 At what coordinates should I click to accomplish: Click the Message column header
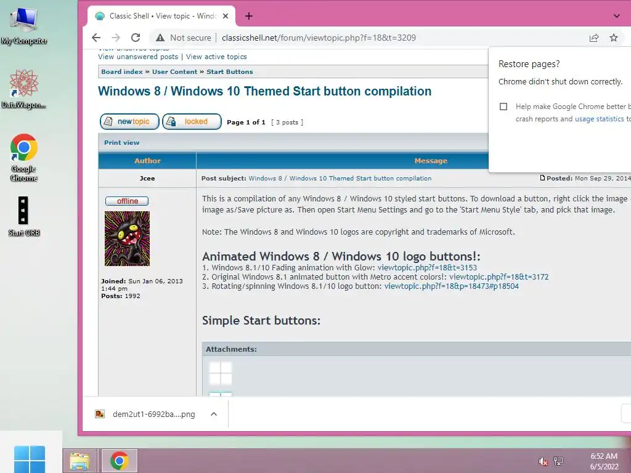431,161
